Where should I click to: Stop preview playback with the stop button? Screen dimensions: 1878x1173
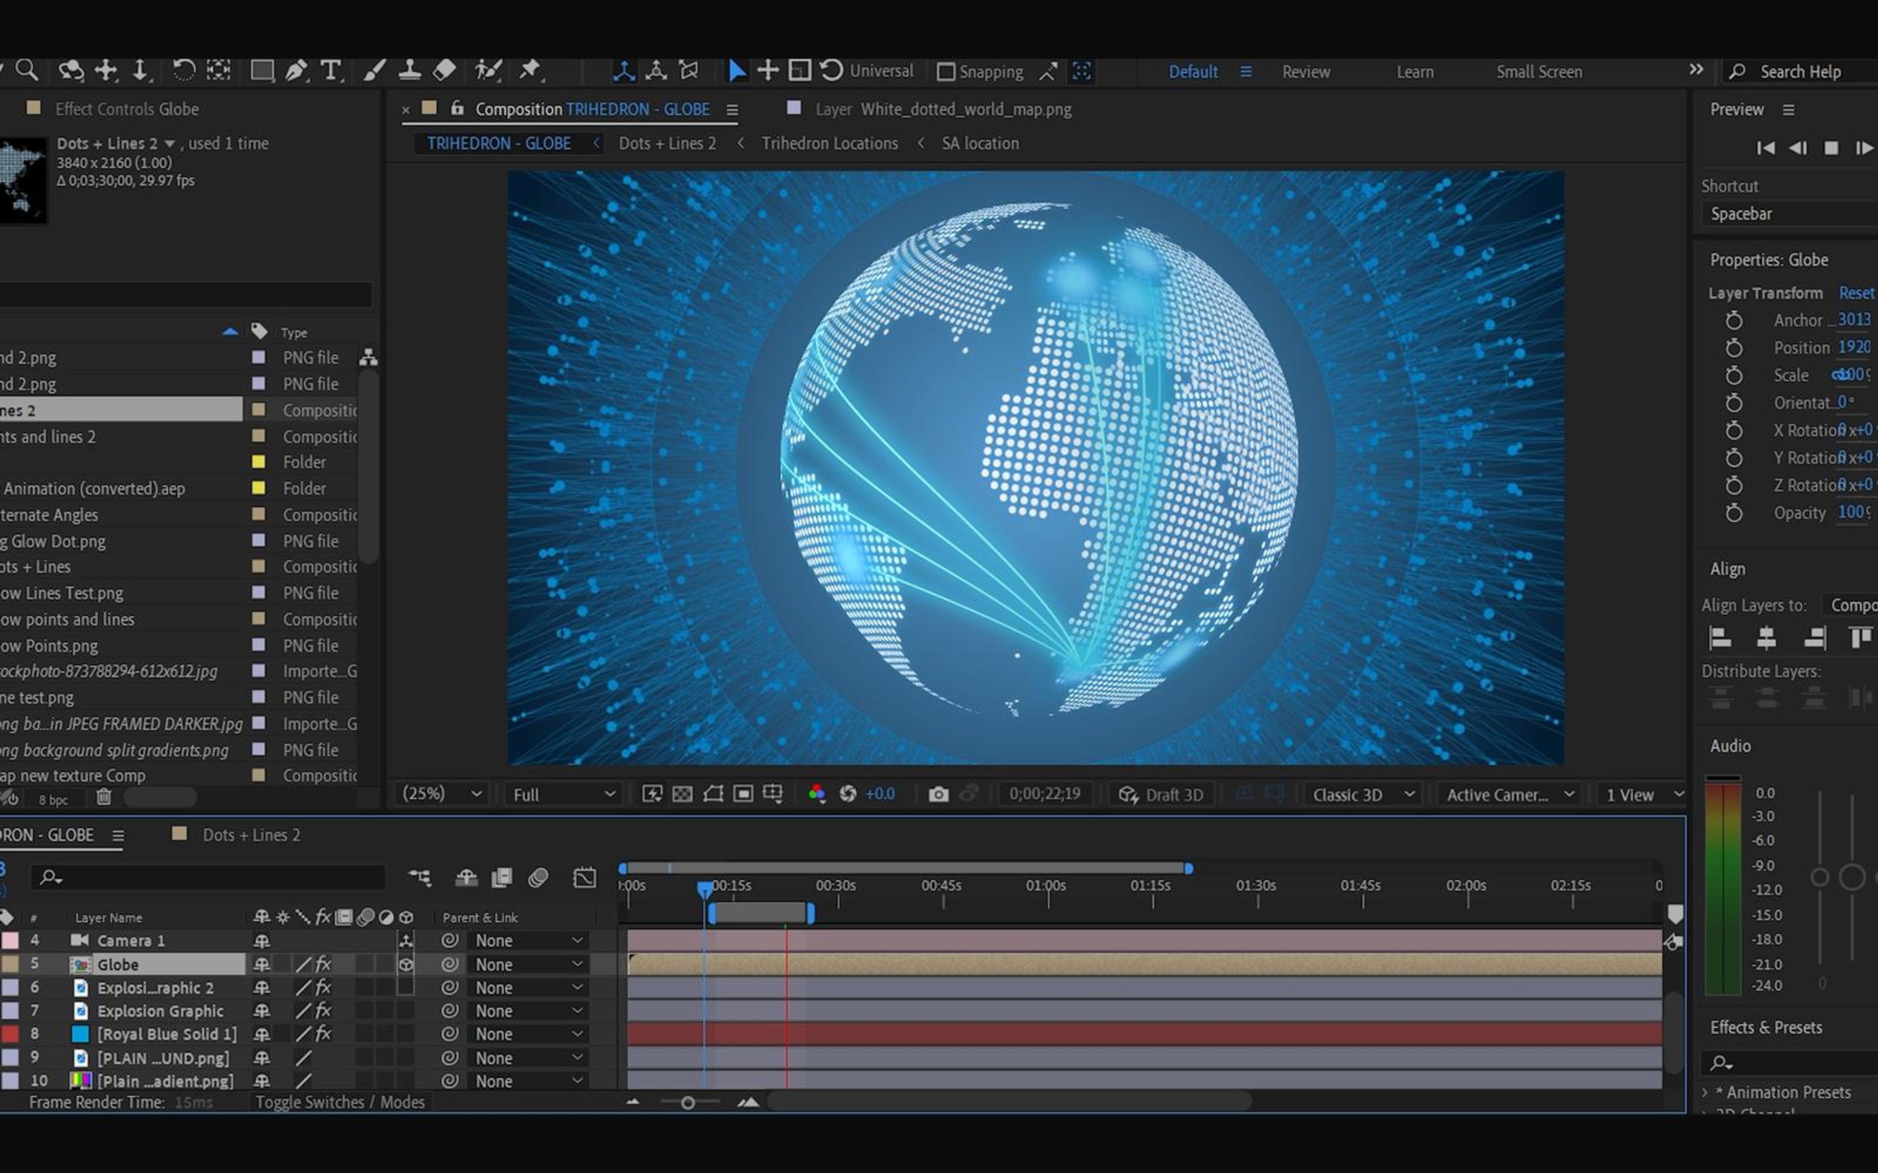pos(1831,148)
